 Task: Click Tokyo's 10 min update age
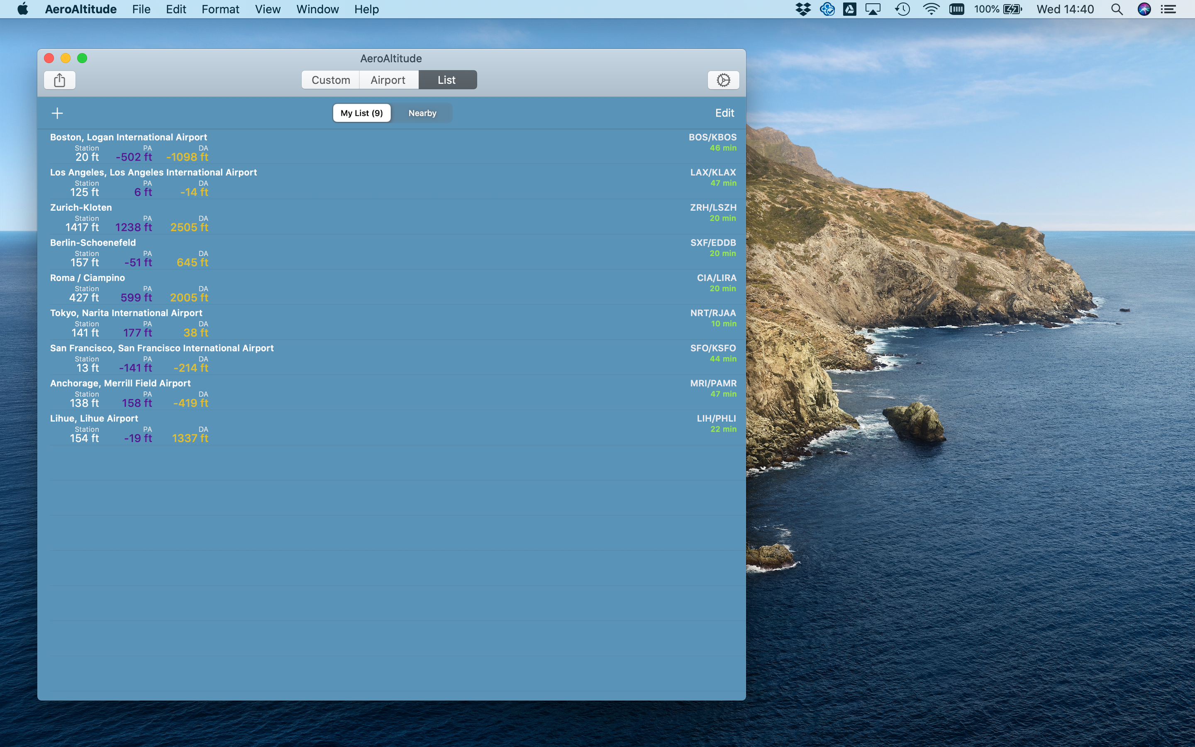723,323
